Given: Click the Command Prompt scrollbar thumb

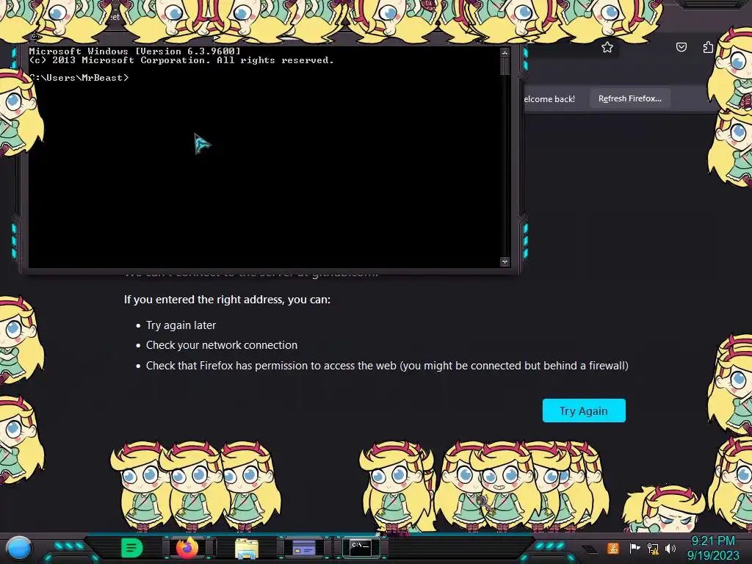Looking at the screenshot, I should click(505, 66).
